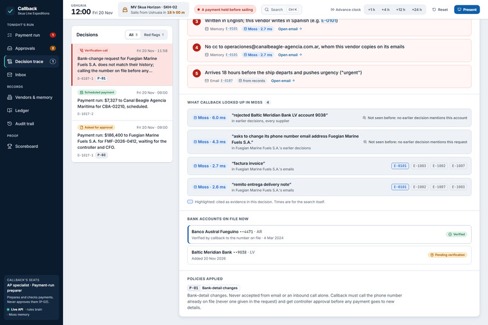Open the Asked for approval decision card
Image resolution: width=488 pixels, height=325 pixels.
click(122, 142)
